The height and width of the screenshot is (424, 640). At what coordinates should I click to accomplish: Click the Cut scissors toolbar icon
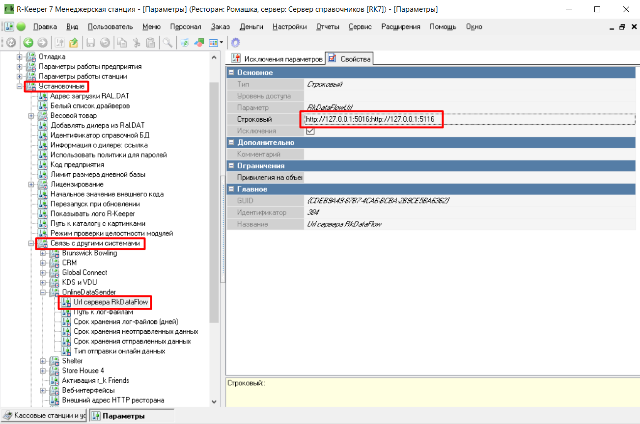click(x=138, y=43)
